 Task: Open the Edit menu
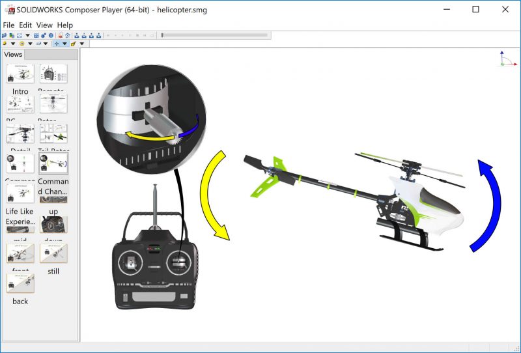coord(25,25)
